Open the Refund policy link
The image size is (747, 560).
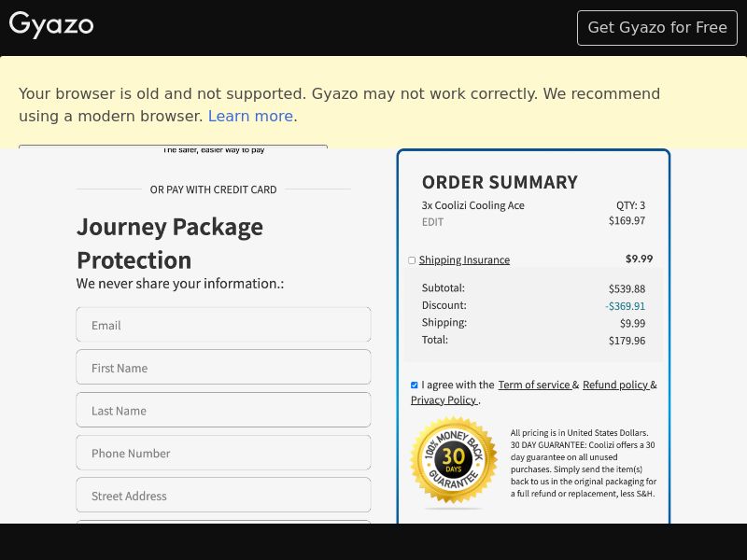click(x=615, y=385)
